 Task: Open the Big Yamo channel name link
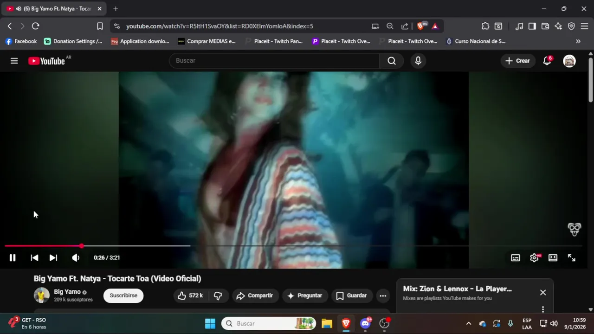pyautogui.click(x=67, y=292)
